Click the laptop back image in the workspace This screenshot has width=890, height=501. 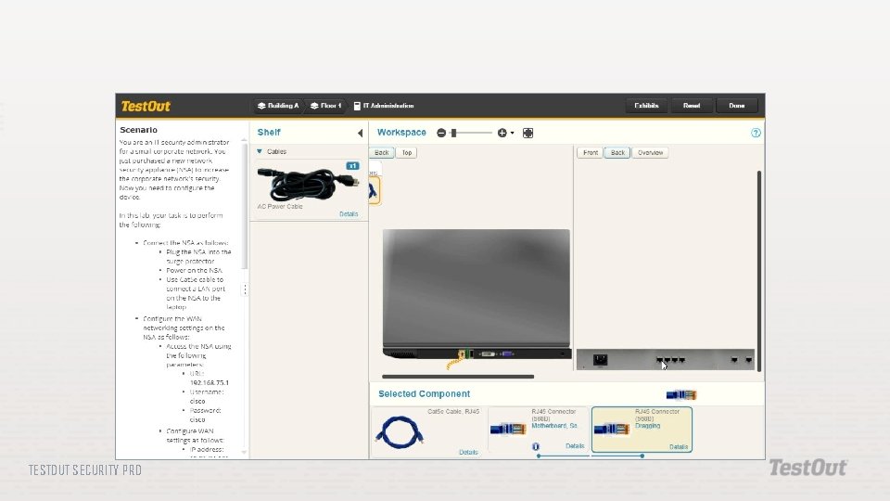point(477,293)
